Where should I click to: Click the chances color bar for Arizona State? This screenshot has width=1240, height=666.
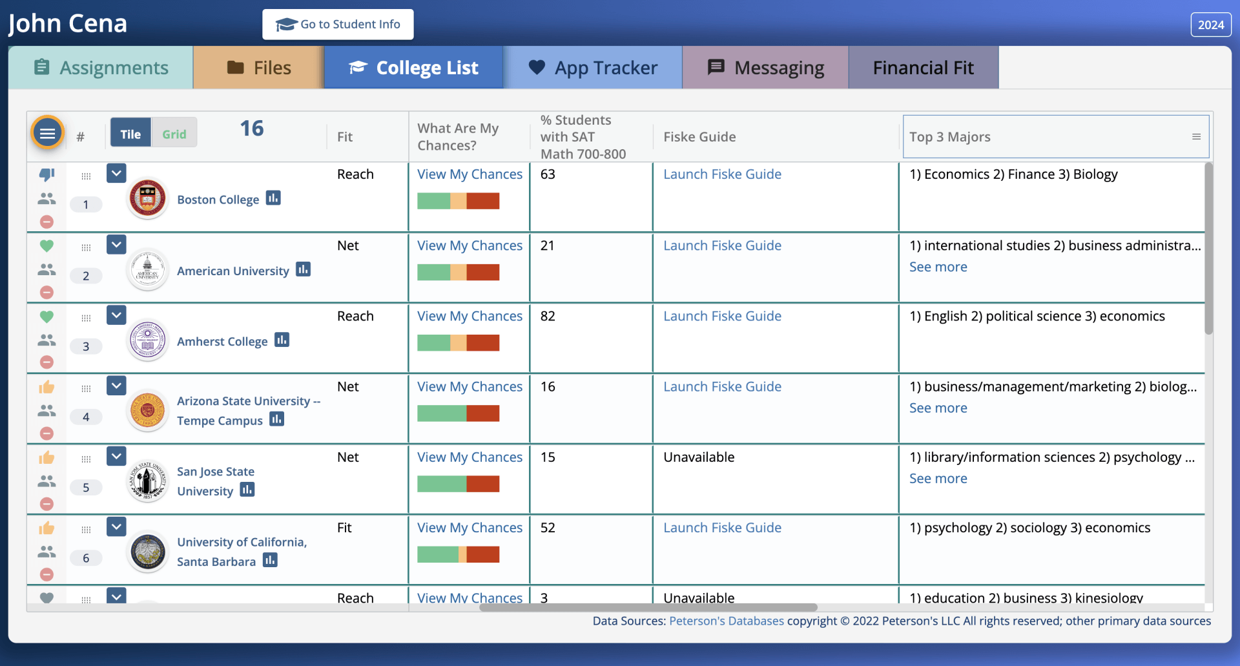coord(459,413)
